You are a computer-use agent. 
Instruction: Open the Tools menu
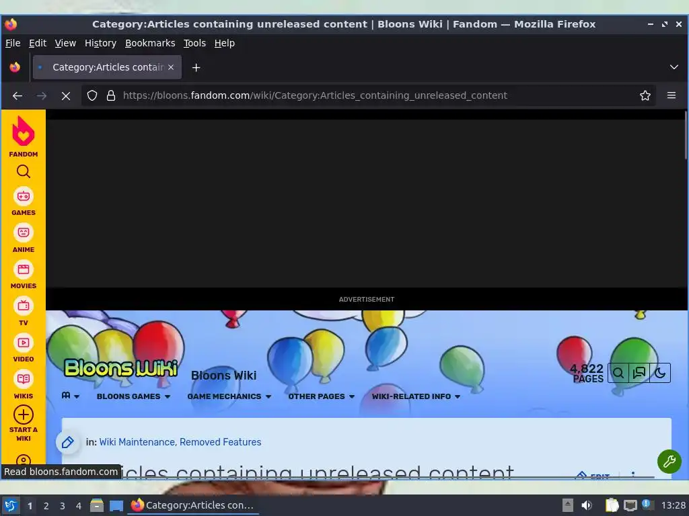click(194, 43)
